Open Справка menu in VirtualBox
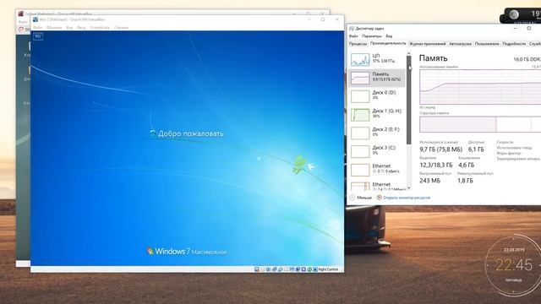This screenshot has height=304, width=541. pos(121,28)
